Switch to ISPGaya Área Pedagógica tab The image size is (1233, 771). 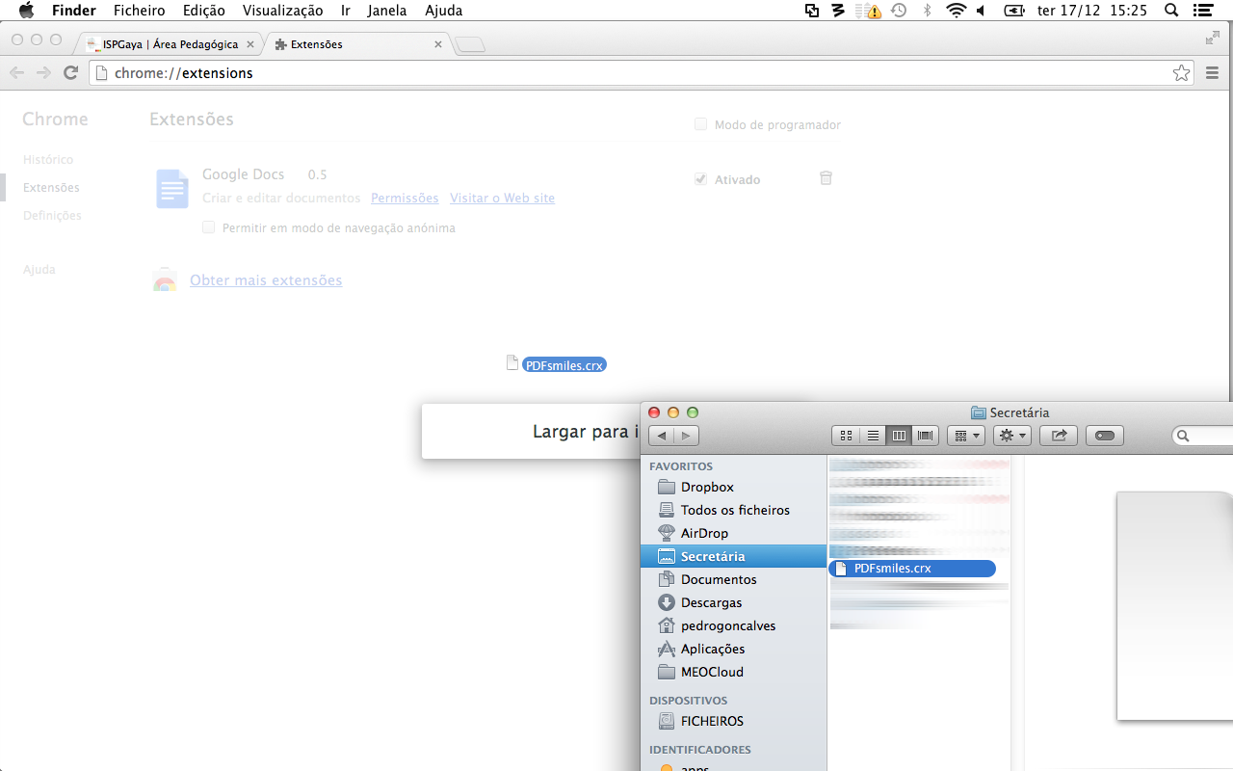point(171,44)
